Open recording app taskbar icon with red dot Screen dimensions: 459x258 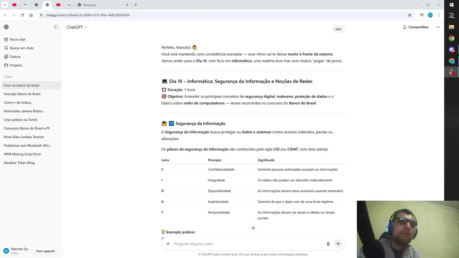click(x=451, y=72)
